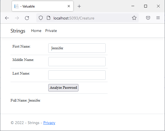
Task: Reload the page with the refresh icon
Action: point(27,18)
